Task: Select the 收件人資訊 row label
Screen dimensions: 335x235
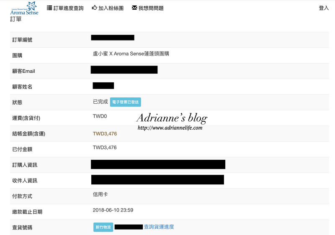Action: point(25,181)
